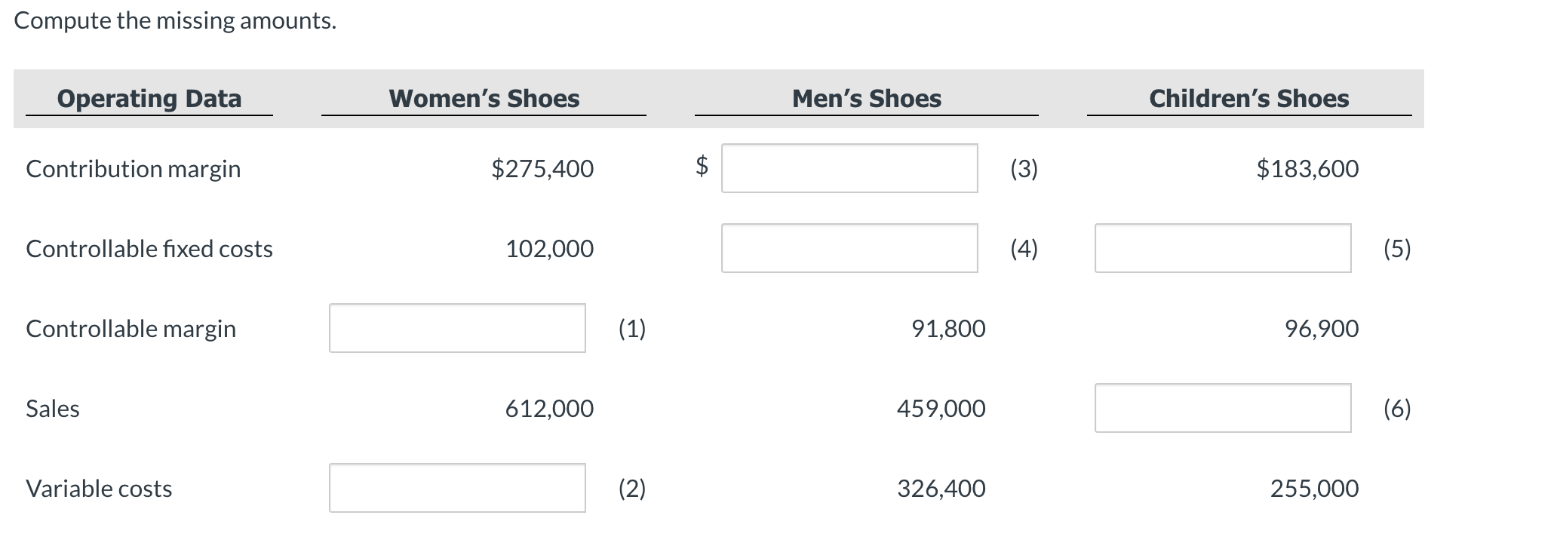Select the Variable costs row label
Image resolution: width=1554 pixels, height=555 pixels.
tap(99, 489)
